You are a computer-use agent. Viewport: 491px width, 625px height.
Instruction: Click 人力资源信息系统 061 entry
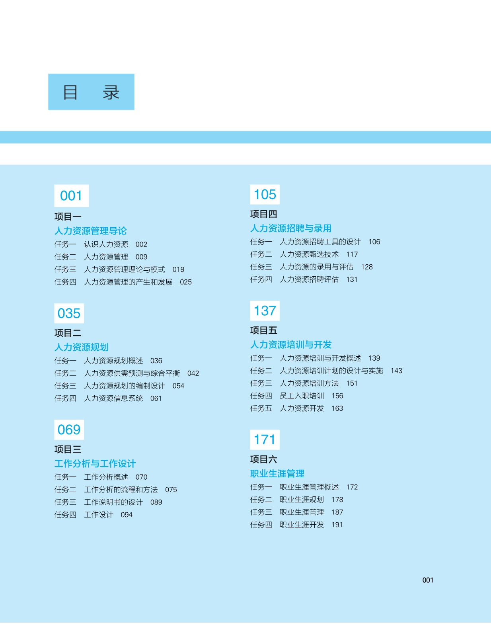coord(108,398)
